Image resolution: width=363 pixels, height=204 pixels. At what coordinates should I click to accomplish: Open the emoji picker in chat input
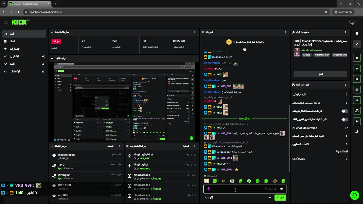[x=281, y=189]
